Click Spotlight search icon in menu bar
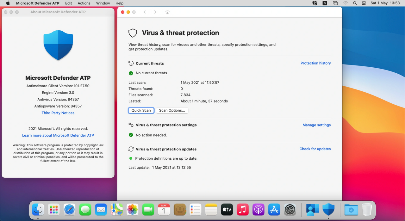 [355, 3]
